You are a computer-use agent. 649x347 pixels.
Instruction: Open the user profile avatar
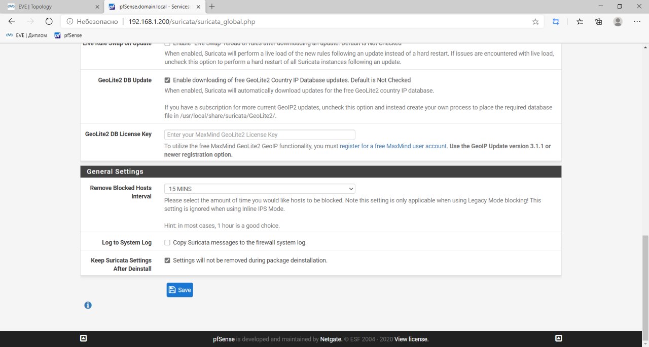[618, 22]
